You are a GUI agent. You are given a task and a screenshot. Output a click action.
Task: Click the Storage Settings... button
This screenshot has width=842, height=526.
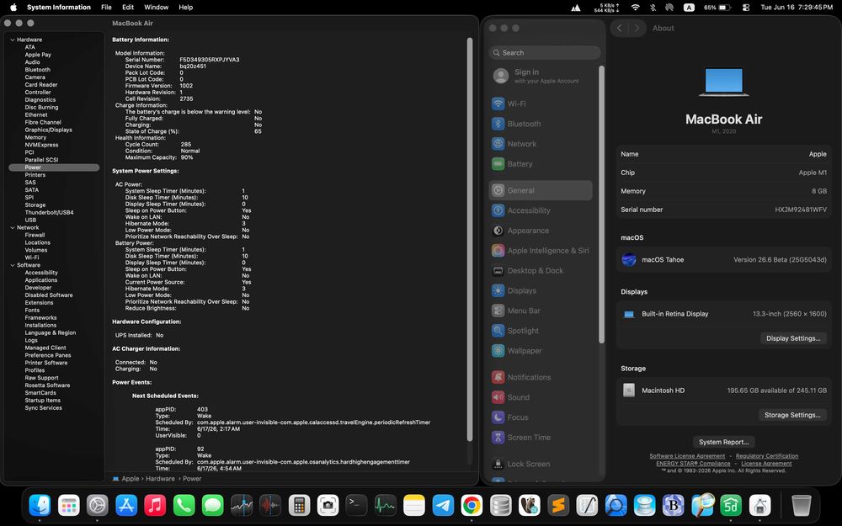tap(792, 415)
